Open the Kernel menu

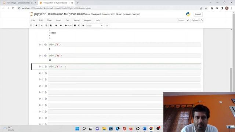click(x=77, y=21)
